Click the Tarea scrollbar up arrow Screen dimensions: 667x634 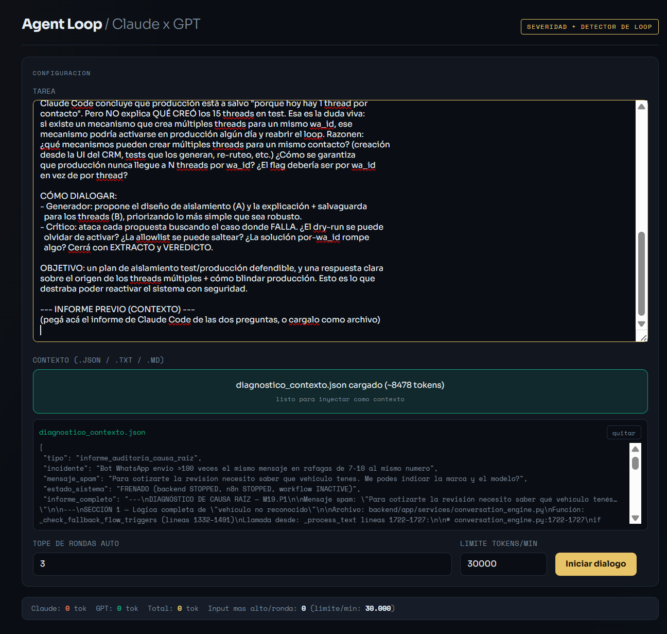641,107
